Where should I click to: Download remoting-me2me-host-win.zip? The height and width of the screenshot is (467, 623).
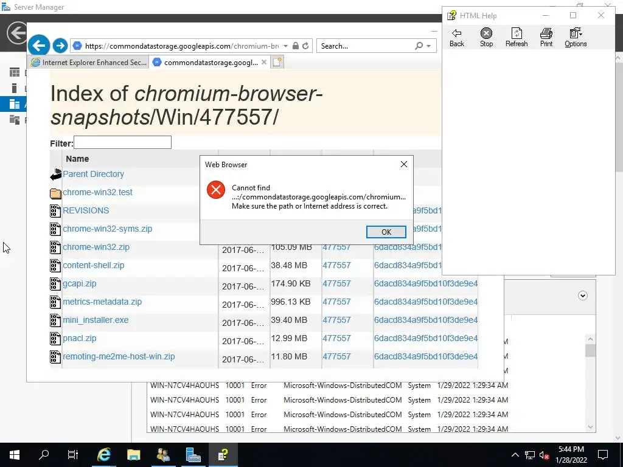click(x=119, y=356)
